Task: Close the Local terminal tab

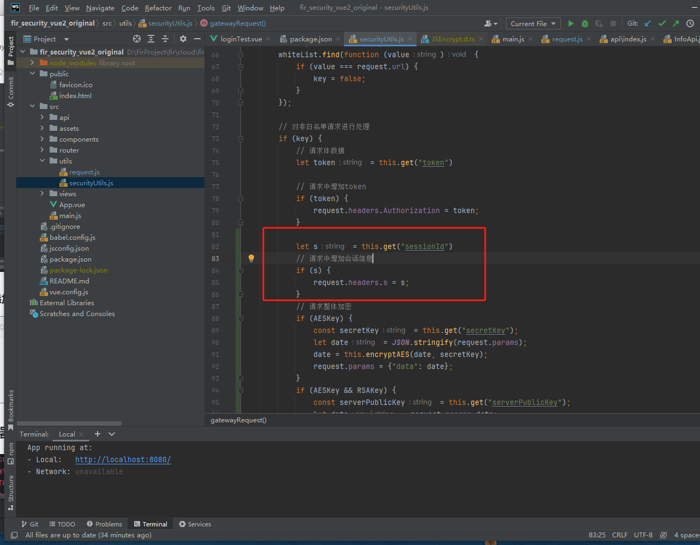Action: 82,434
